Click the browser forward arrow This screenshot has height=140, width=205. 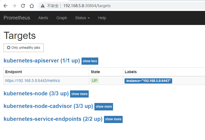pyautogui.click(x=14, y=6)
